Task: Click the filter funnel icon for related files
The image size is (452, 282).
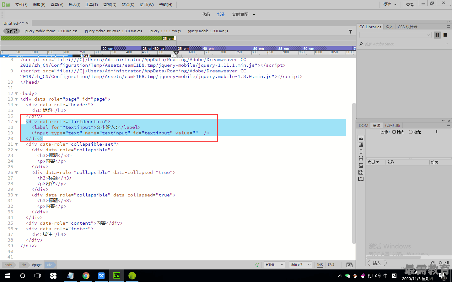Action: [x=350, y=31]
